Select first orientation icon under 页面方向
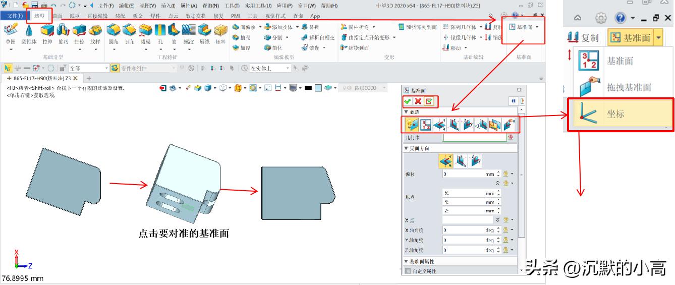 446,161
